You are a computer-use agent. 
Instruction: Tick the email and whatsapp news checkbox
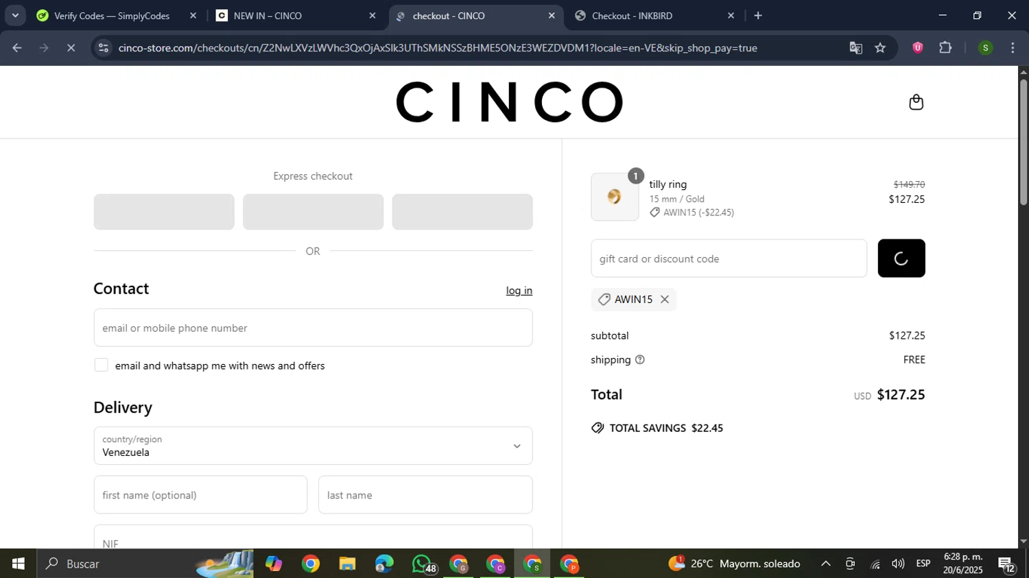click(102, 365)
